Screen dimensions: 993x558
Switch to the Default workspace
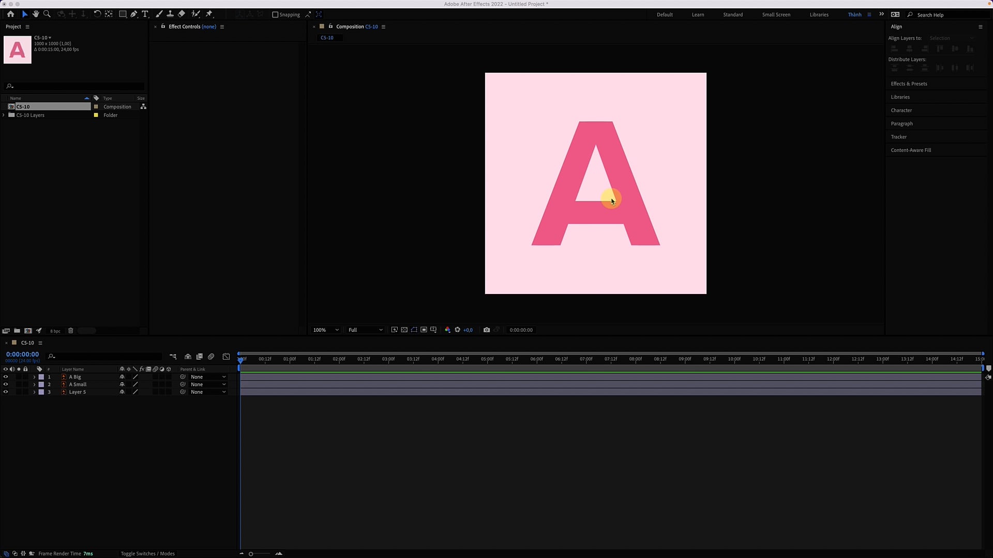(x=665, y=14)
